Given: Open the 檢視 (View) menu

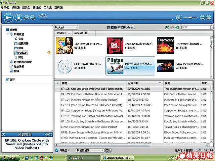Looking at the screenshot, I should [37, 7].
